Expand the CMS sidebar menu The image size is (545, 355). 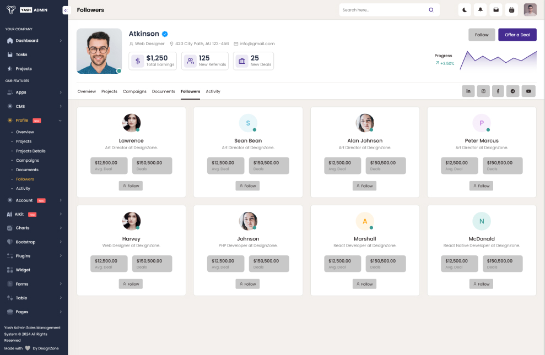tap(34, 106)
